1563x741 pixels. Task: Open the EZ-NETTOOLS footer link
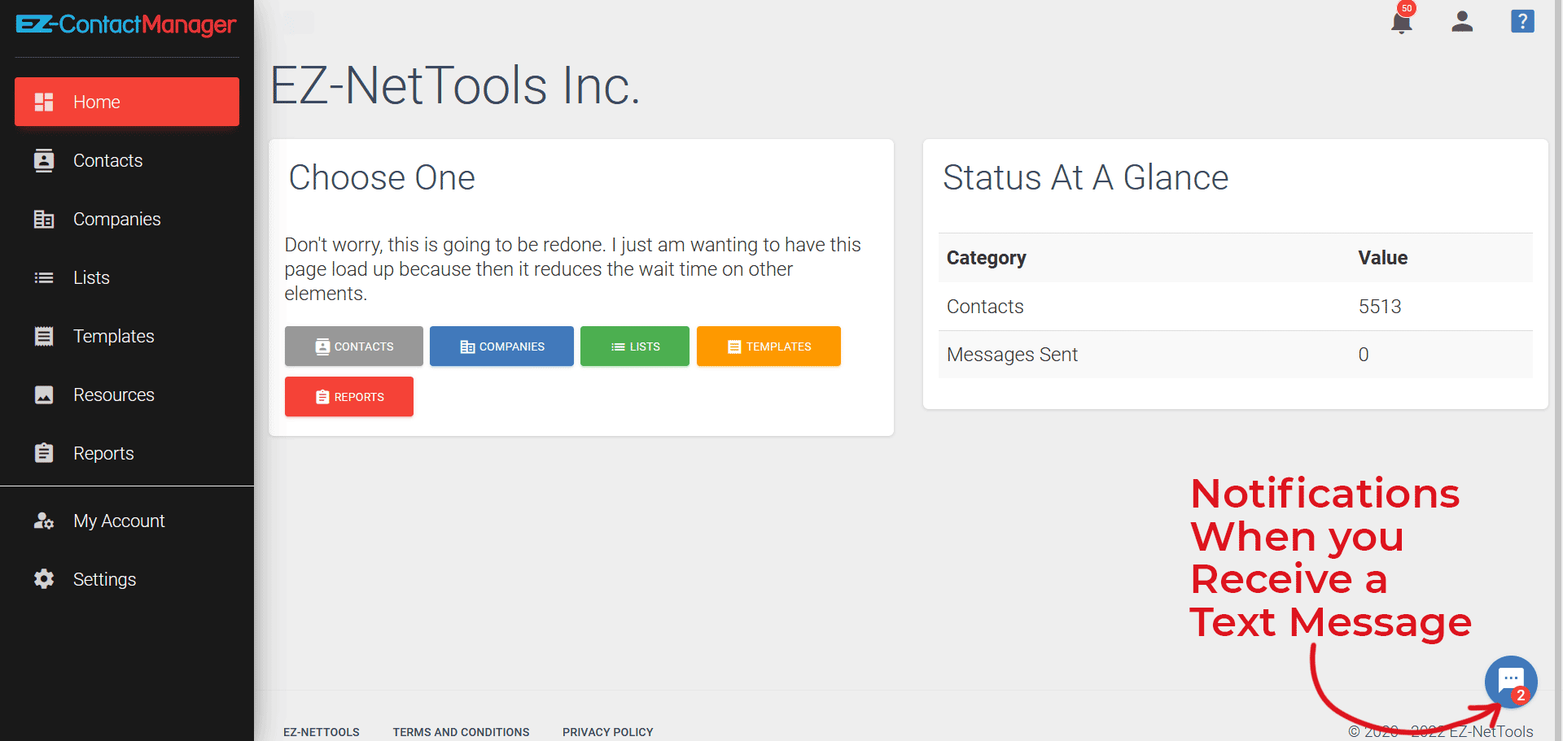[x=322, y=732]
